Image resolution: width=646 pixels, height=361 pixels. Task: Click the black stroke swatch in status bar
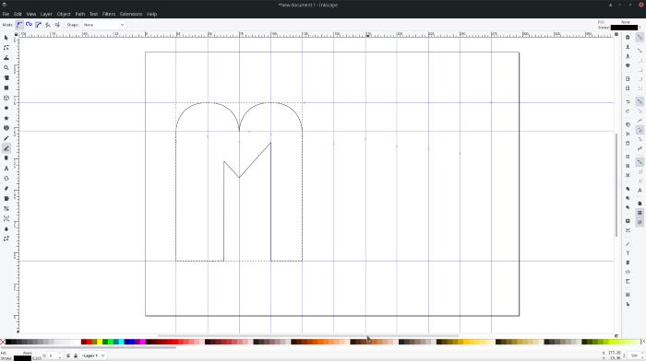[22, 358]
